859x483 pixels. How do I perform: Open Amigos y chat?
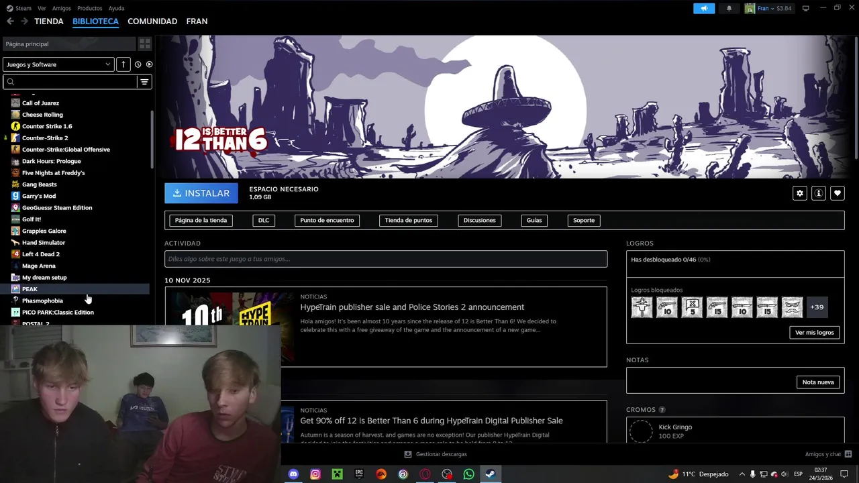click(828, 454)
